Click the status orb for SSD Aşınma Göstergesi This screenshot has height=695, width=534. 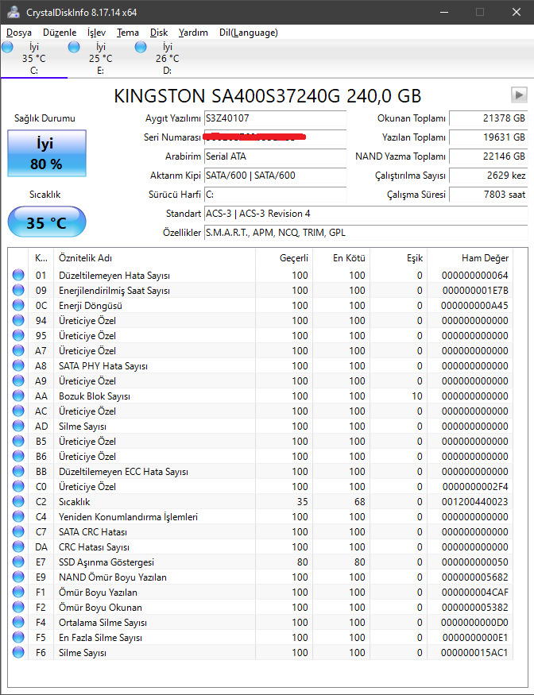point(18,562)
